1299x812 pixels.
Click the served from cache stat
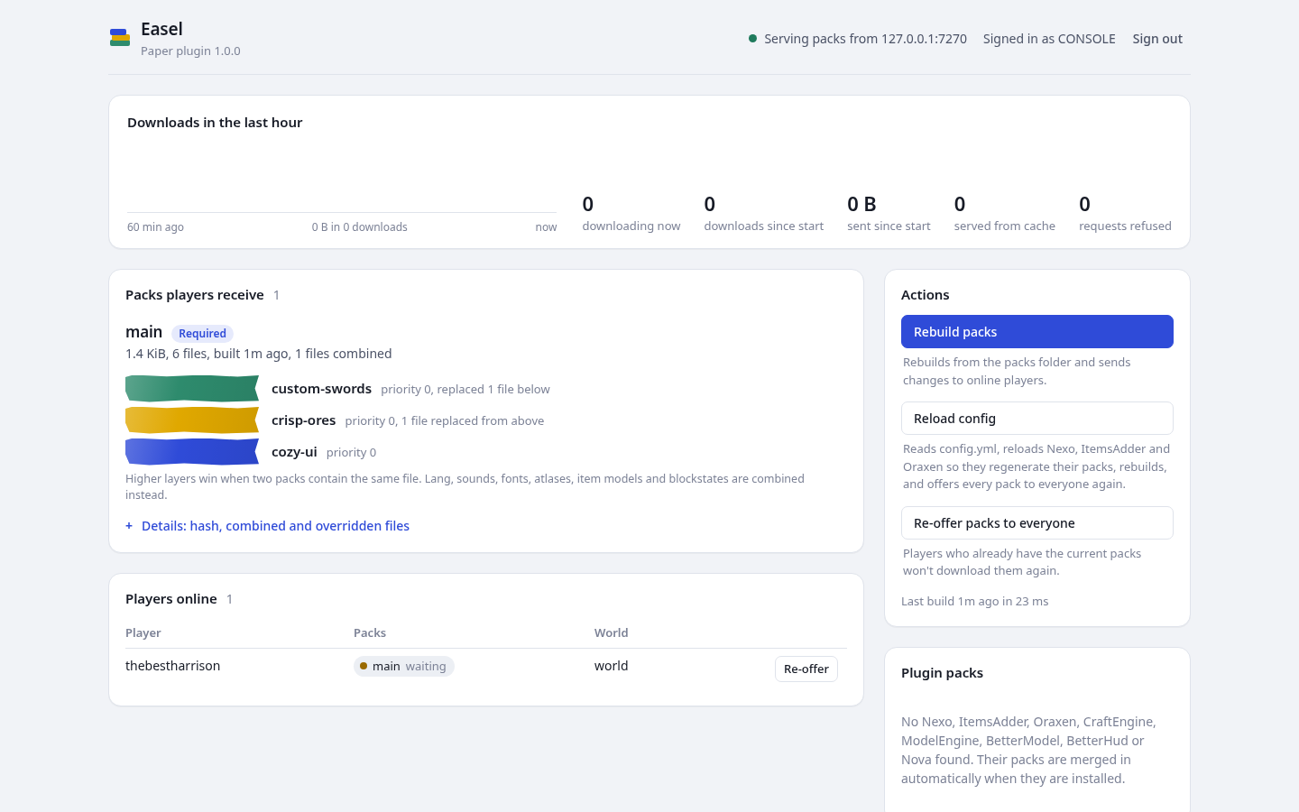point(1005,214)
